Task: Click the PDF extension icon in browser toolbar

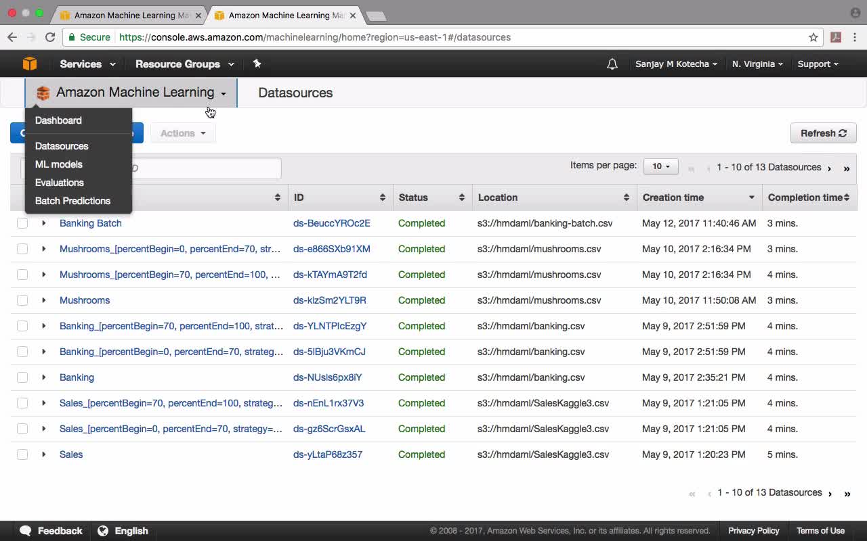Action: point(836,37)
